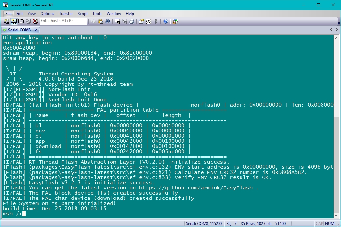Open the Transfer menu
Image resolution: width=341 pixels, height=227 pixels.
(x=66, y=14)
